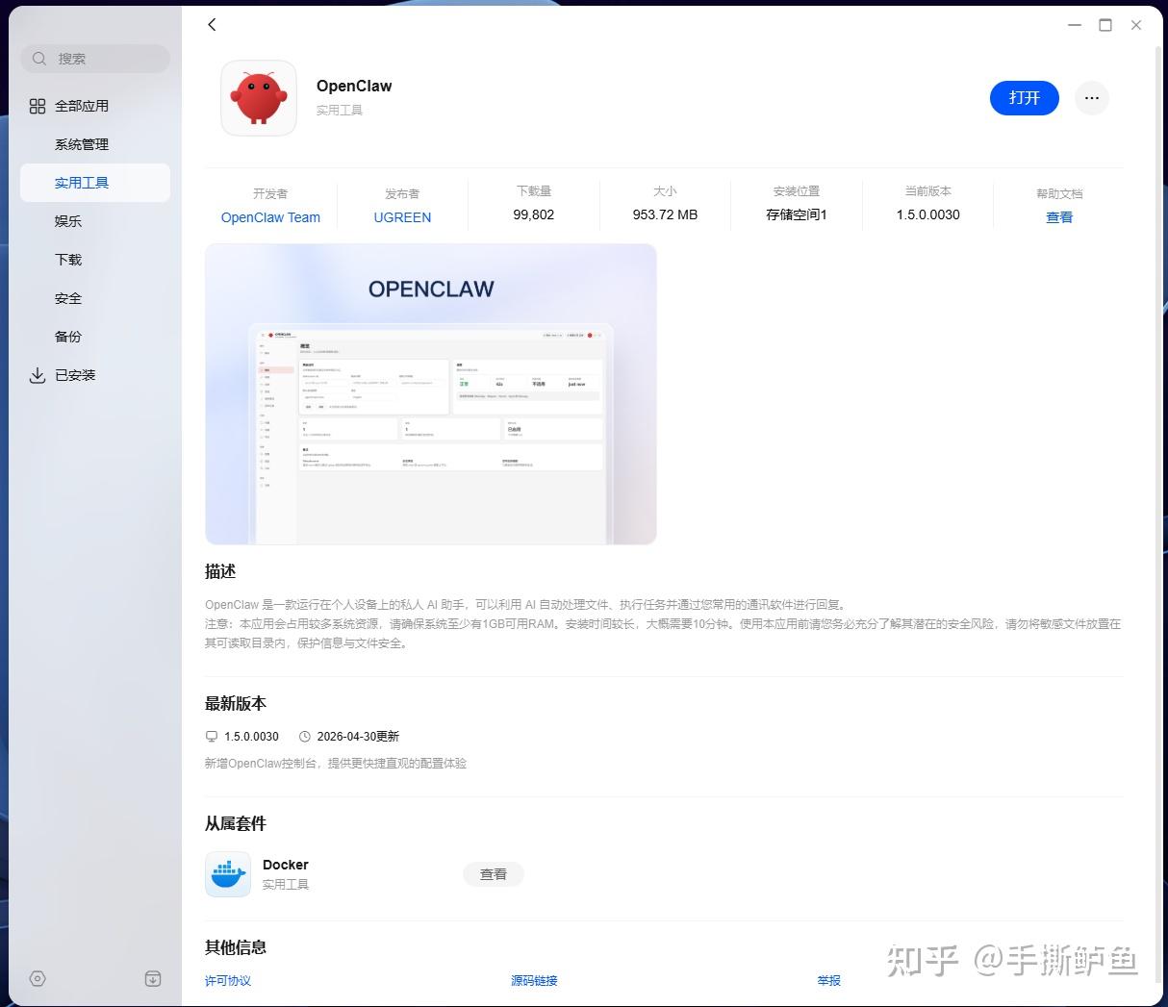Click the clock icon beside update date
Screen dimensions: 1168x1007
[305, 737]
